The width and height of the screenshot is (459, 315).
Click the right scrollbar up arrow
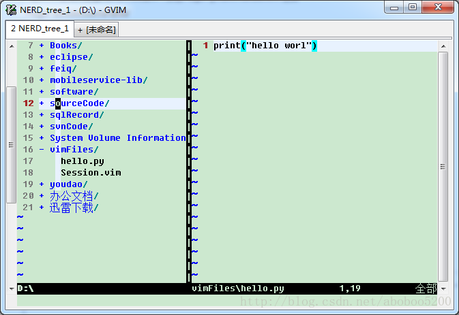(443, 46)
